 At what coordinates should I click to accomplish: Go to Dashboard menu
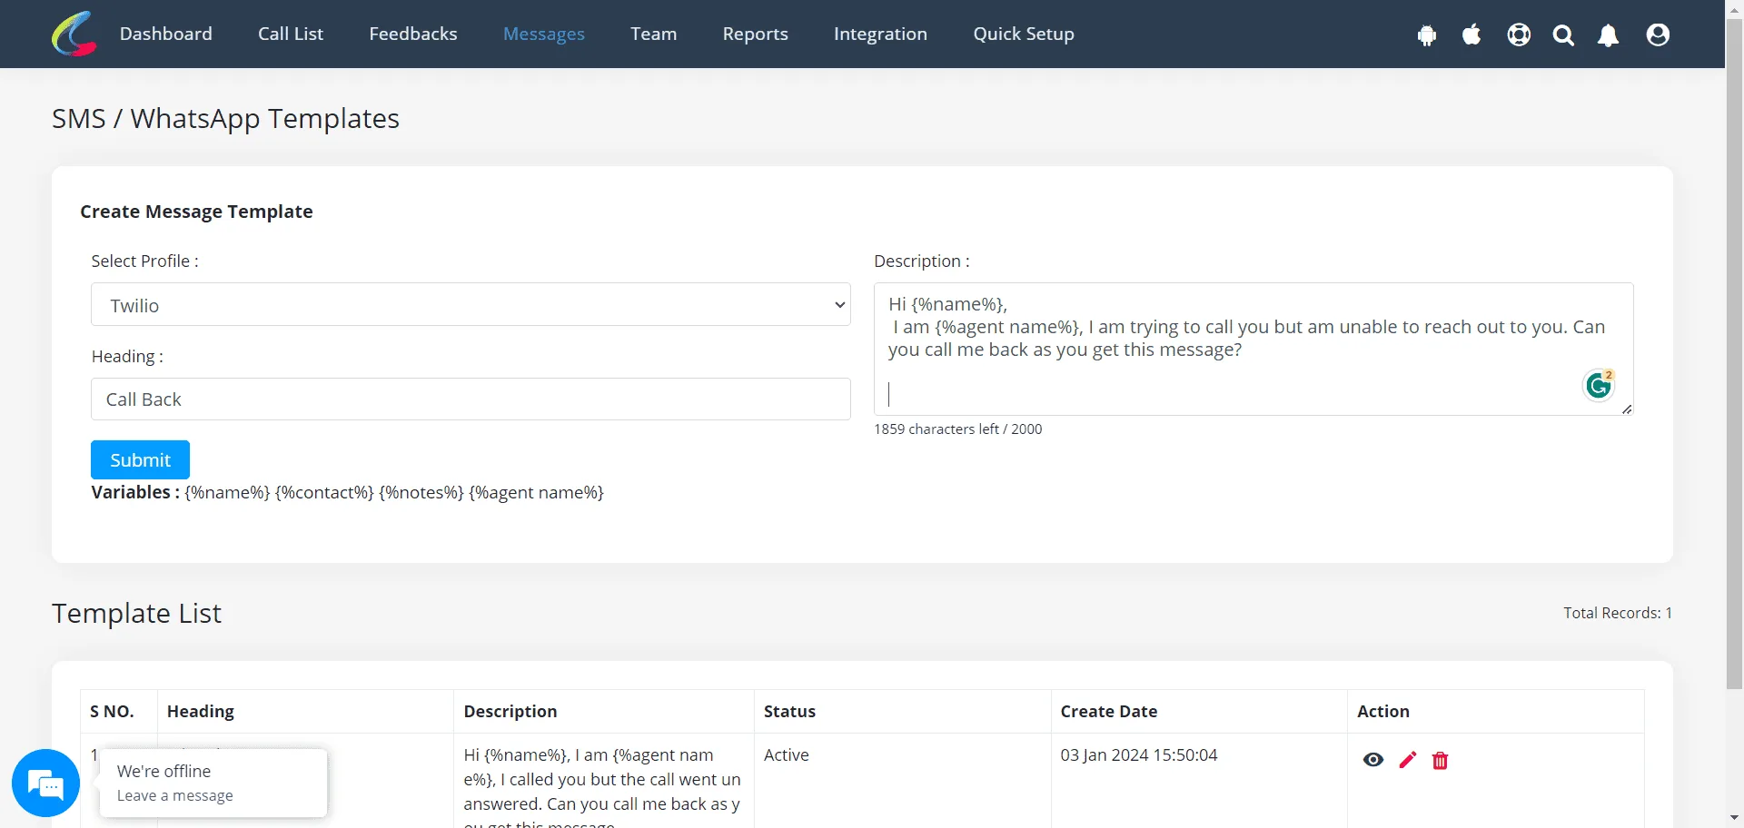(166, 34)
